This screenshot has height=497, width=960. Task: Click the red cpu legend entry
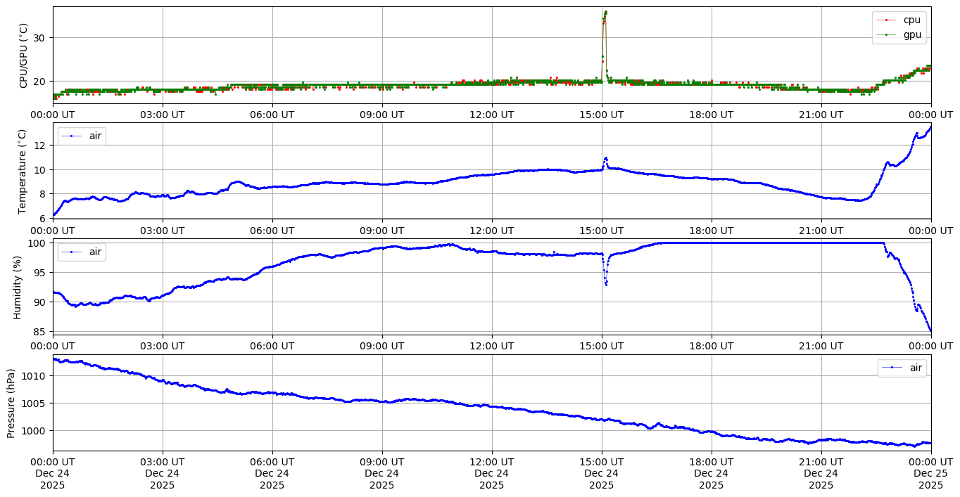pyautogui.click(x=899, y=20)
